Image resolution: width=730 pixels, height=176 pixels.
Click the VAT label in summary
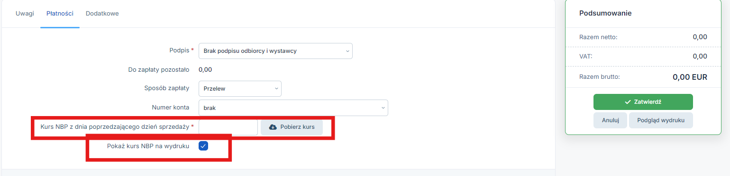pyautogui.click(x=586, y=56)
